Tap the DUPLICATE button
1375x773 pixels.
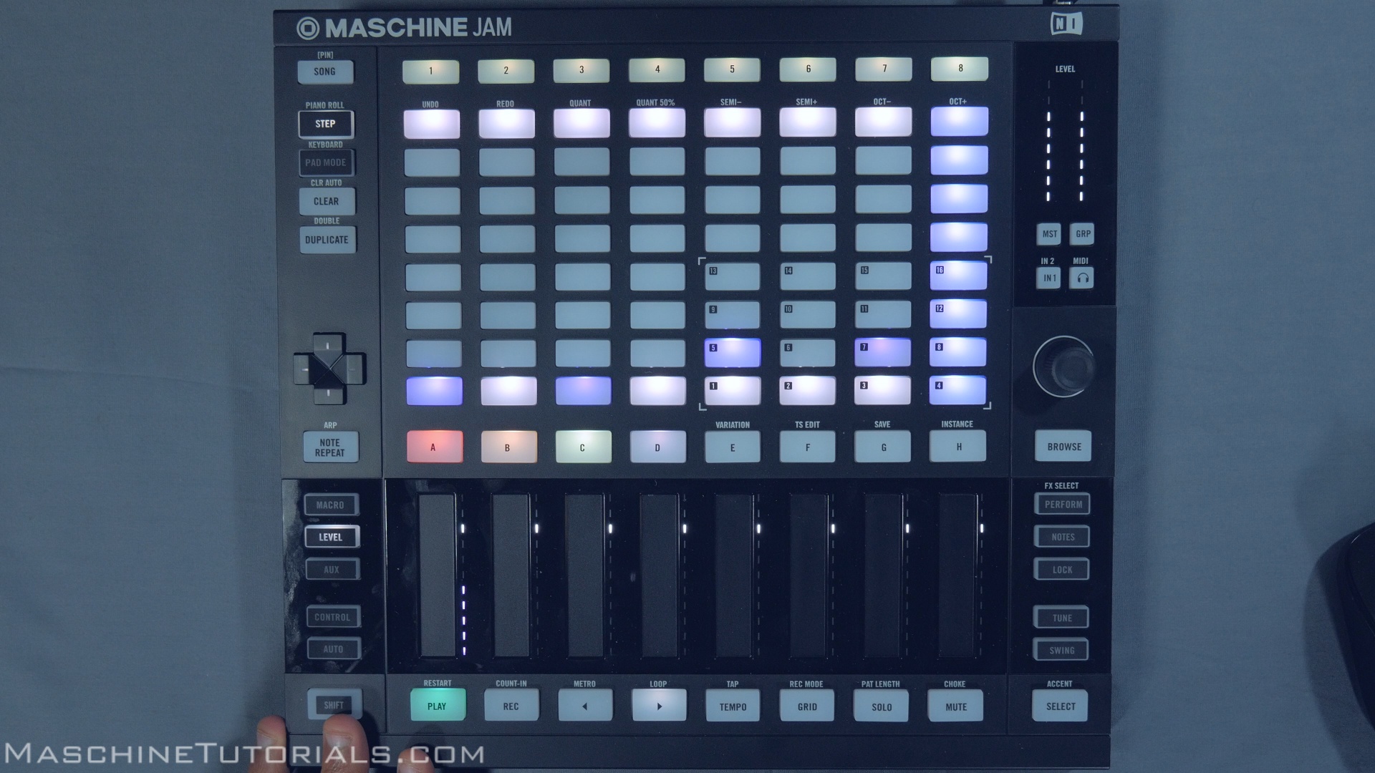(327, 240)
